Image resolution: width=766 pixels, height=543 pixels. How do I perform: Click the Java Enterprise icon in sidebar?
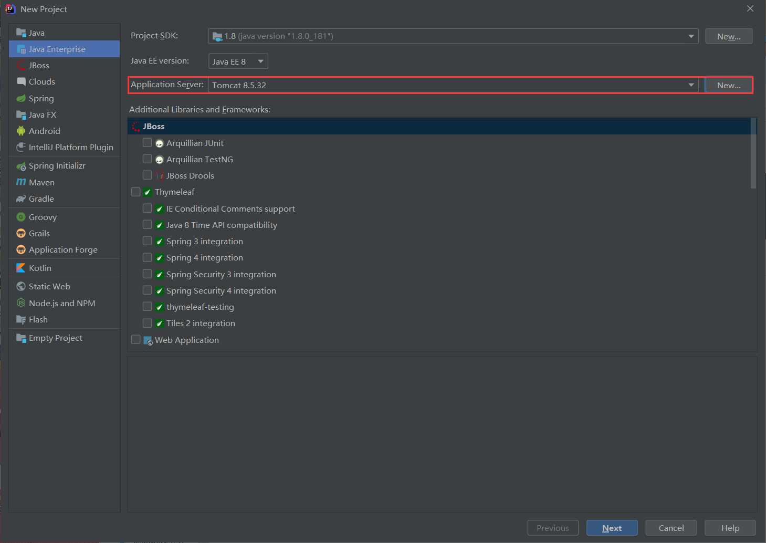[21, 49]
